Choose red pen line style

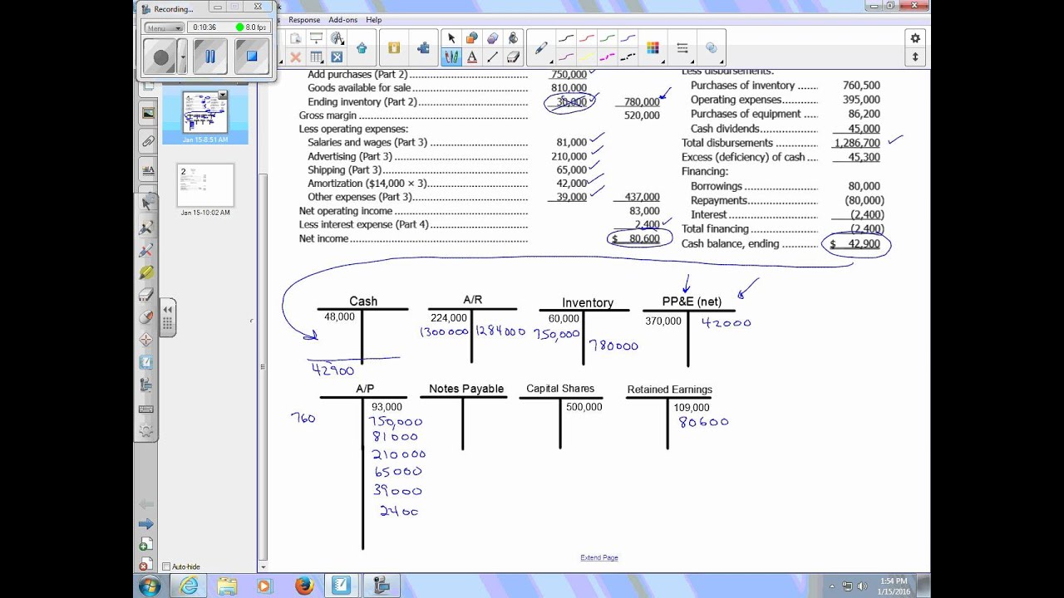[587, 38]
